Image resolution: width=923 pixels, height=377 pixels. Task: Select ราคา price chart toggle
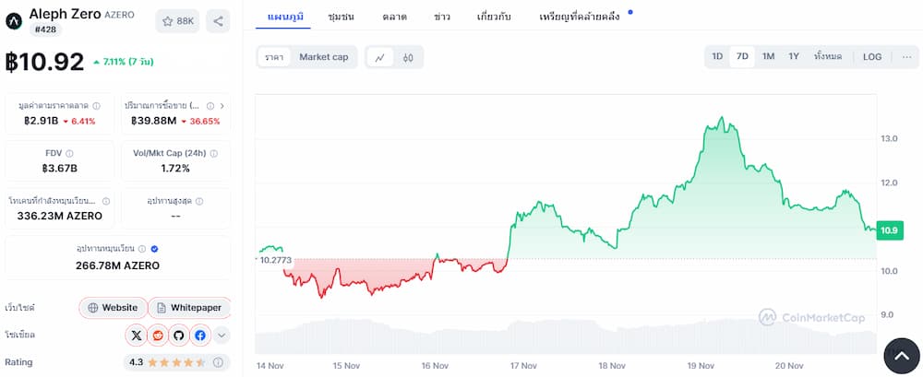tap(274, 57)
